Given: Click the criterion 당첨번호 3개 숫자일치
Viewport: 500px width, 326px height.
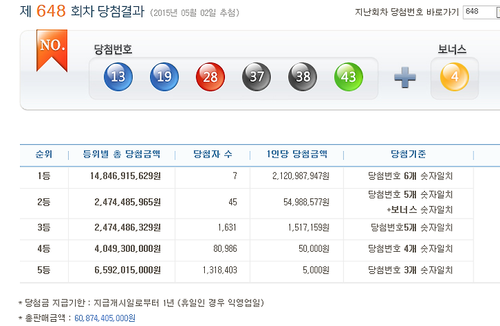Looking at the screenshot, I should (410, 270).
